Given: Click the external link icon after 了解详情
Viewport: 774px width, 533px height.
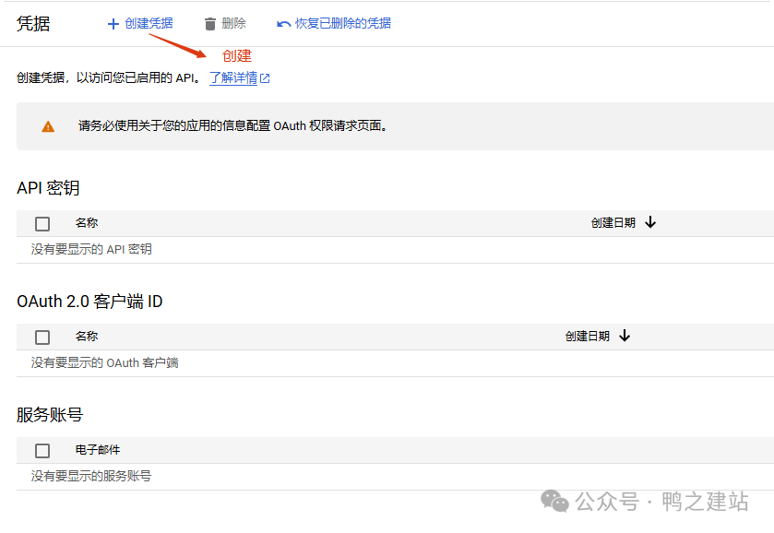Looking at the screenshot, I should (263, 78).
